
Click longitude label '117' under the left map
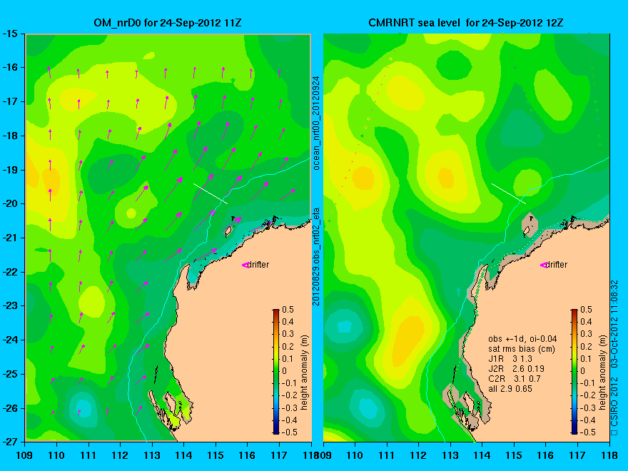[279, 455]
